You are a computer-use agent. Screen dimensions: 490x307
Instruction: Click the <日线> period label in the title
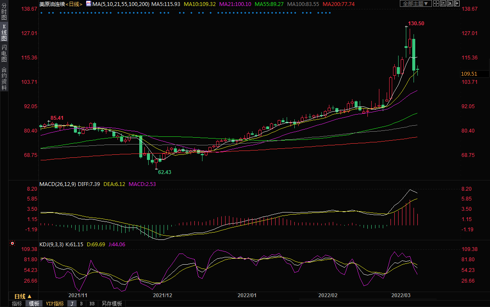pos(74,3)
